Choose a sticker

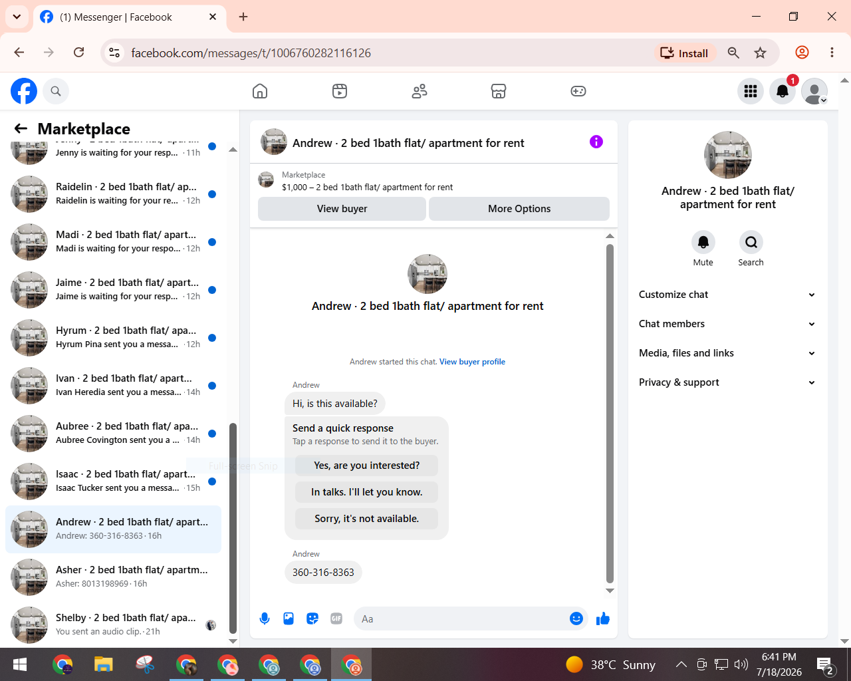click(x=312, y=618)
